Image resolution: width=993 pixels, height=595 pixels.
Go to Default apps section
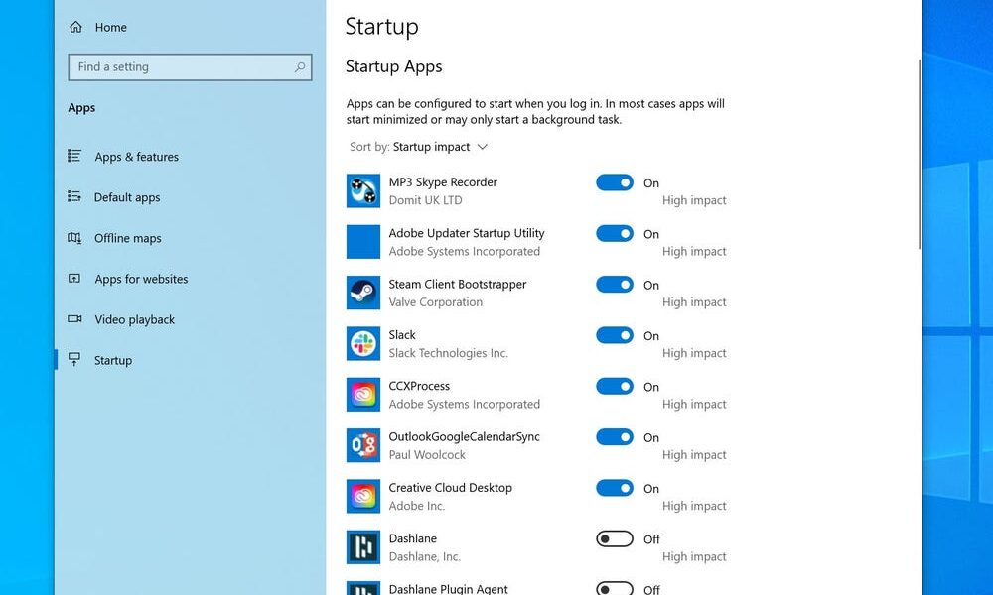(126, 197)
